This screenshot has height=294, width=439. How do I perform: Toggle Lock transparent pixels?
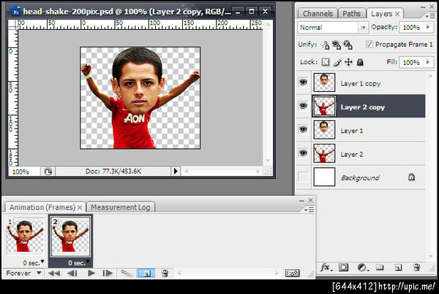coord(326,62)
